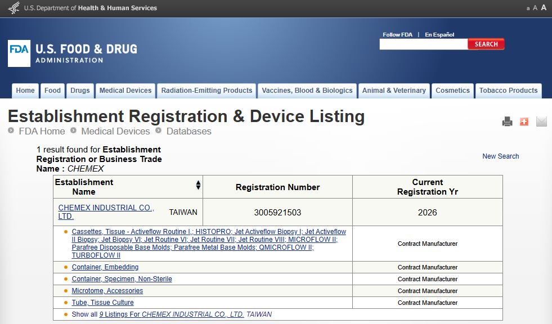Open Container, Specimen, Non-Sterile listing
The height and width of the screenshot is (324, 552).
click(x=122, y=279)
